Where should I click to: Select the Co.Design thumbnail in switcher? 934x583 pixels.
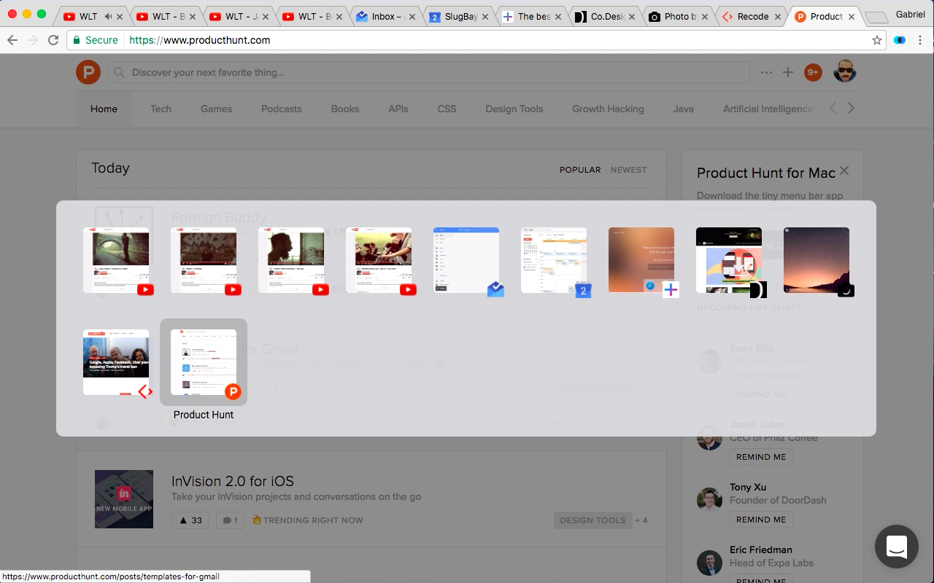[729, 260]
